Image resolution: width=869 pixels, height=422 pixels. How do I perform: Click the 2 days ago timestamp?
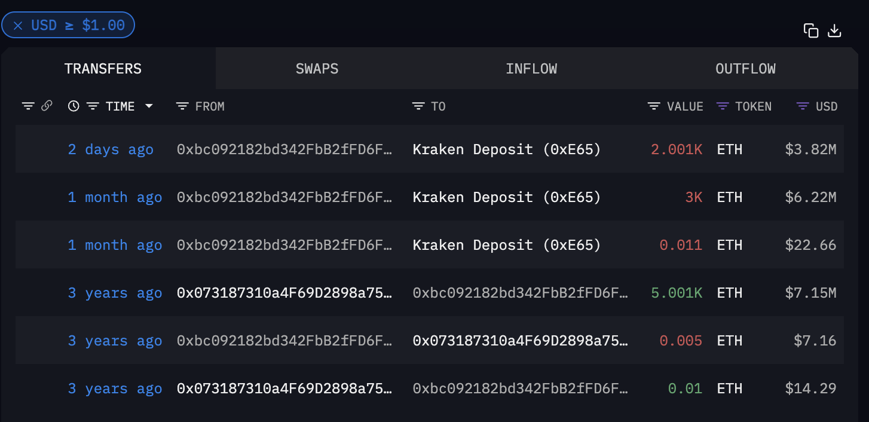click(x=111, y=149)
